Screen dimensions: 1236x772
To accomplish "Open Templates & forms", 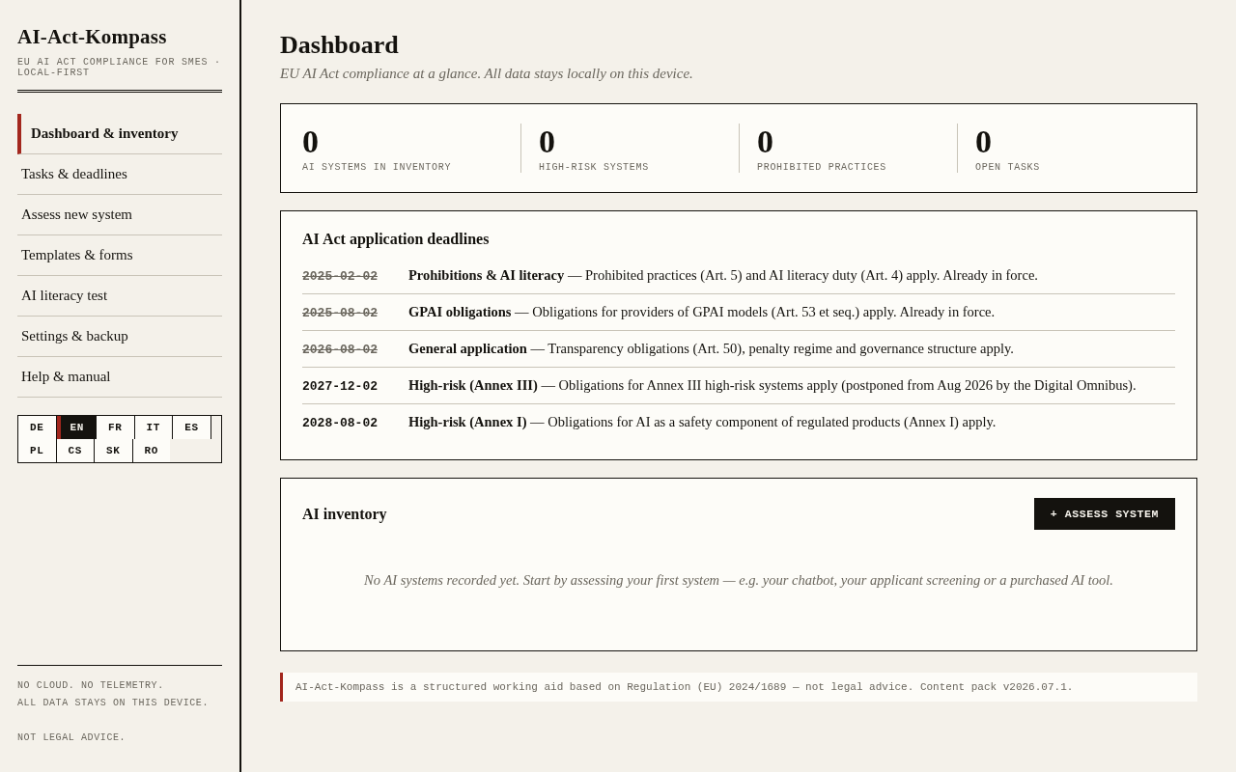I will (x=120, y=255).
